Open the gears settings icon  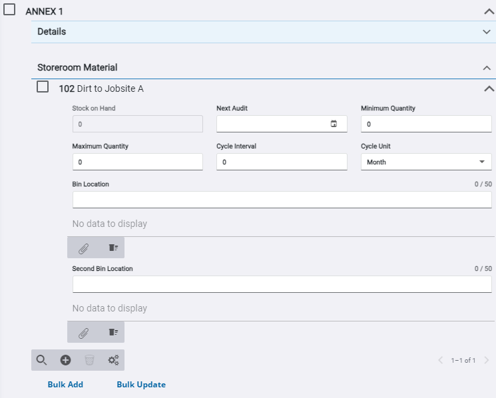114,360
